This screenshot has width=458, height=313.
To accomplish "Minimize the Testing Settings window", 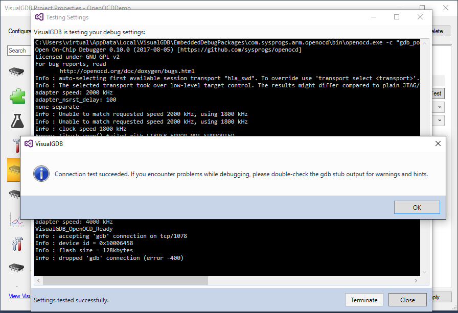I will 374,17.
